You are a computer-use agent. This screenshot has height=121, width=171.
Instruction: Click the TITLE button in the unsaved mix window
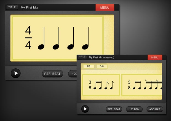coord(82,57)
